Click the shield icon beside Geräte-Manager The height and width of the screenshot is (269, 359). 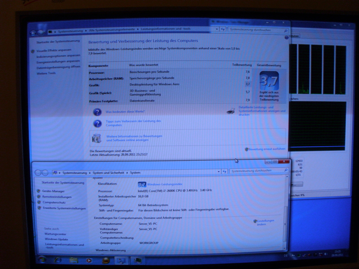[39, 191]
